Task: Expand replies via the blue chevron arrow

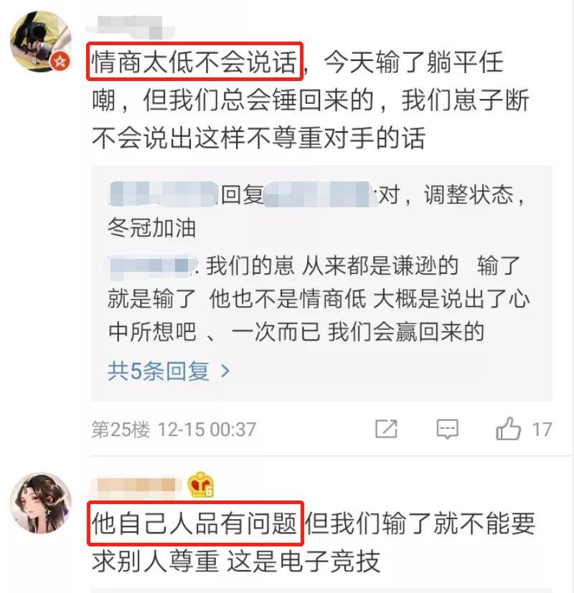Action: [x=225, y=371]
